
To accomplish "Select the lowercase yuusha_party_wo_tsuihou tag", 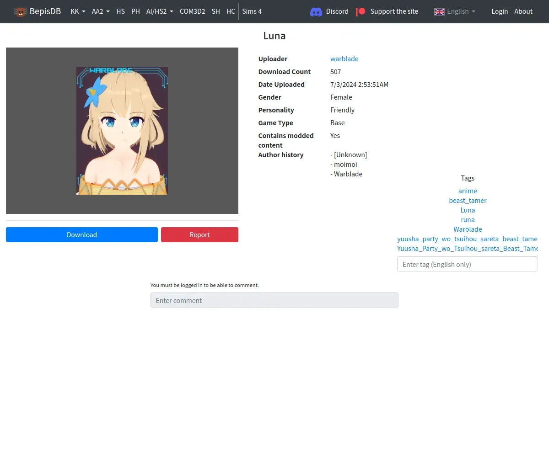I will (x=468, y=239).
